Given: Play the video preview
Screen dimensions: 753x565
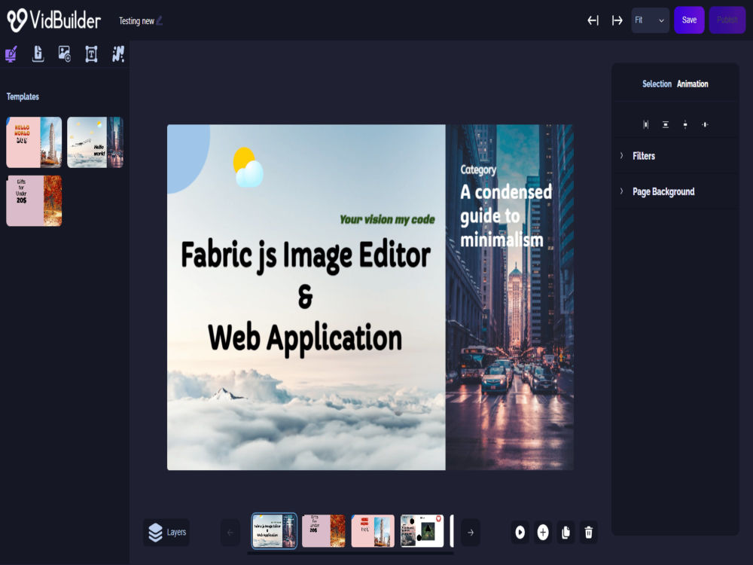Looking at the screenshot, I should 520,533.
